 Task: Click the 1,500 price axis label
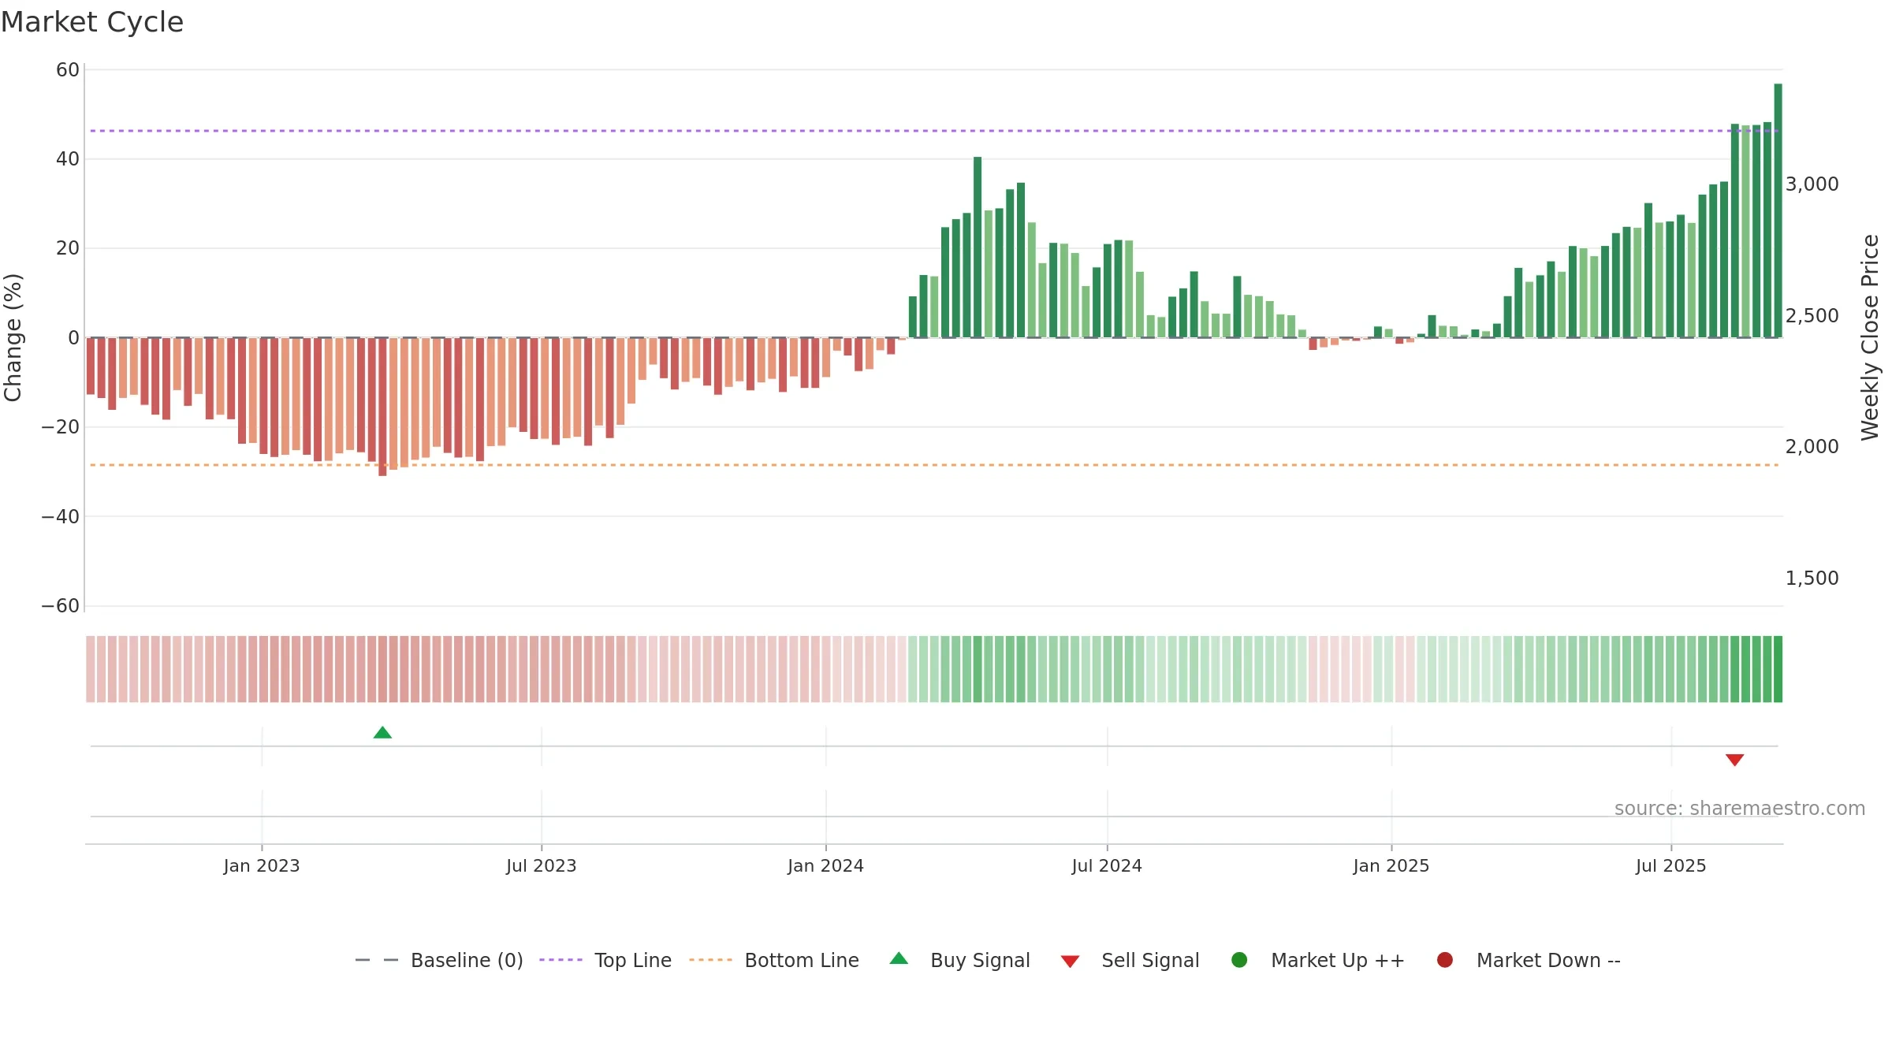click(1812, 578)
